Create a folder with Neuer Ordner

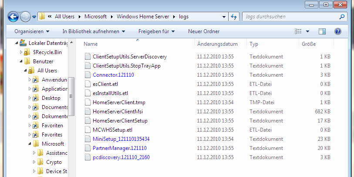(x=204, y=31)
